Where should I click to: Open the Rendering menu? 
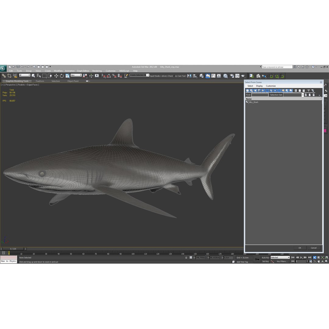pos(97,71)
